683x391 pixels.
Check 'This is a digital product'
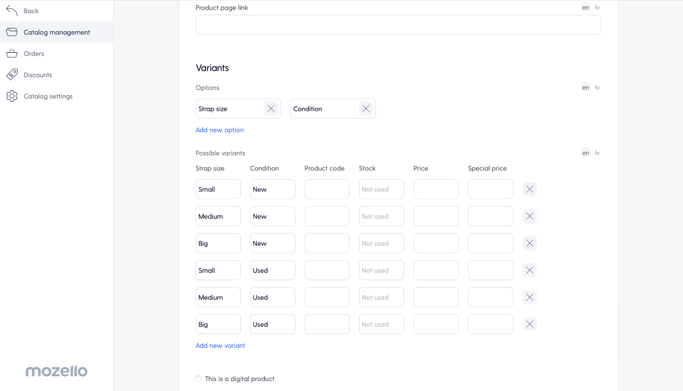tap(198, 378)
